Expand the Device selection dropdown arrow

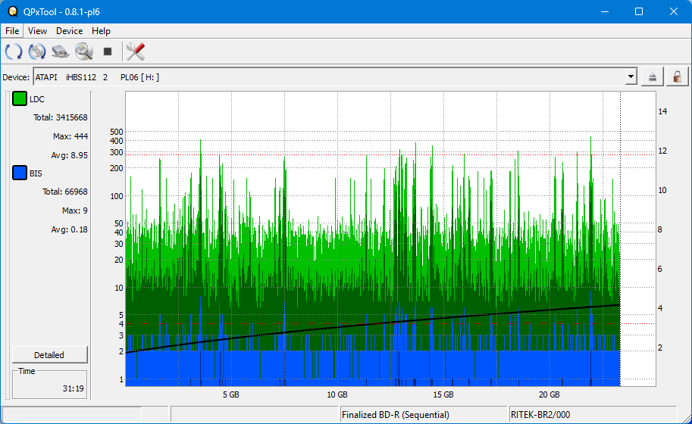631,76
